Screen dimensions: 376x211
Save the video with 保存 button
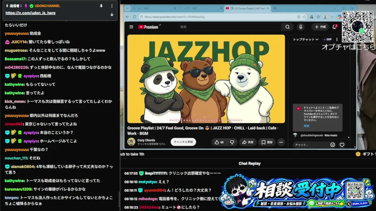pyautogui.click(x=267, y=142)
